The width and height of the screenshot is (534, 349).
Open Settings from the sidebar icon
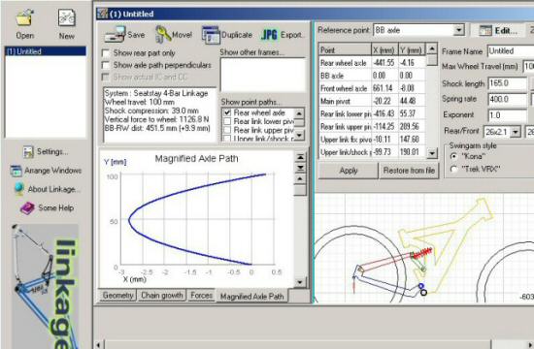click(28, 151)
